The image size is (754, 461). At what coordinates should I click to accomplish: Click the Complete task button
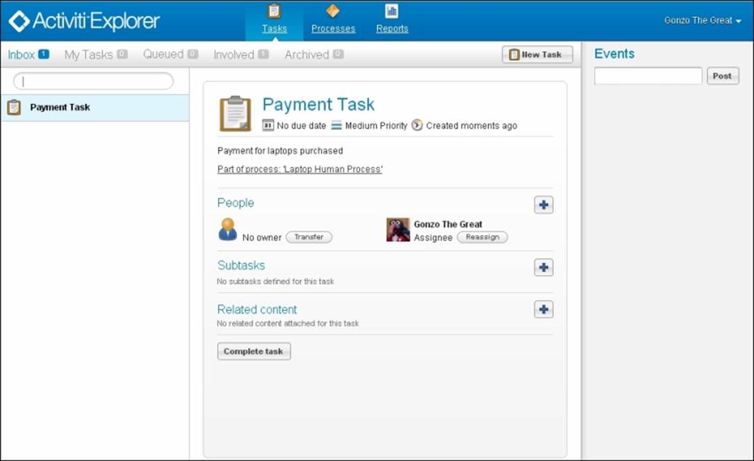[x=253, y=351]
